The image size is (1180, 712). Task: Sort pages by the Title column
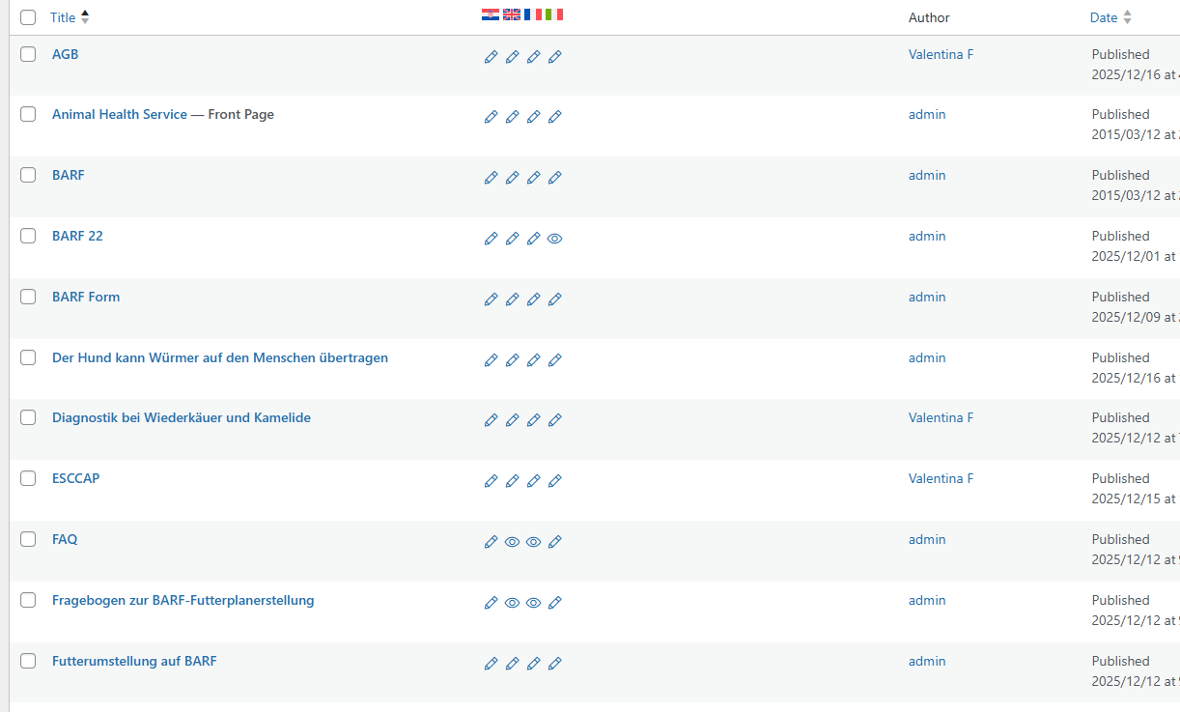(63, 17)
